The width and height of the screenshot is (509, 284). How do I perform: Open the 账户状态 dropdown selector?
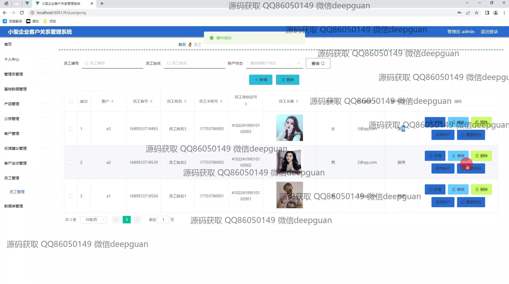tap(274, 63)
